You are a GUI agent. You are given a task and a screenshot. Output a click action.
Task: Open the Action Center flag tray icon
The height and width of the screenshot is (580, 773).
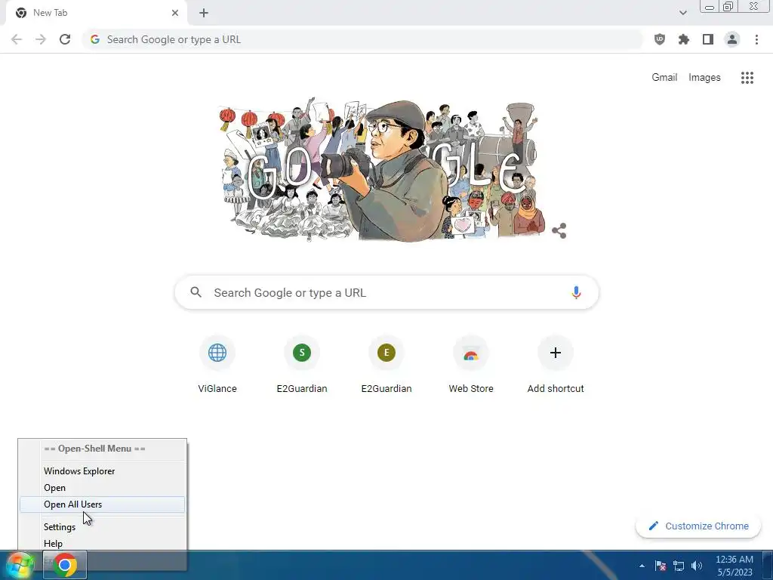(x=660, y=566)
